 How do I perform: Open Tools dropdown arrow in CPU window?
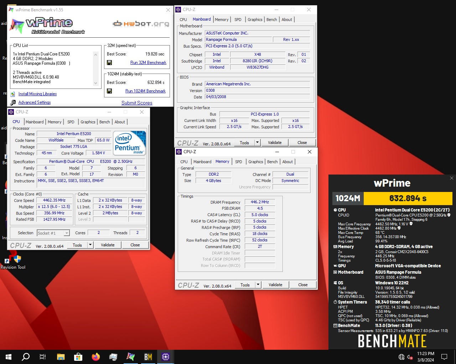click(90, 245)
